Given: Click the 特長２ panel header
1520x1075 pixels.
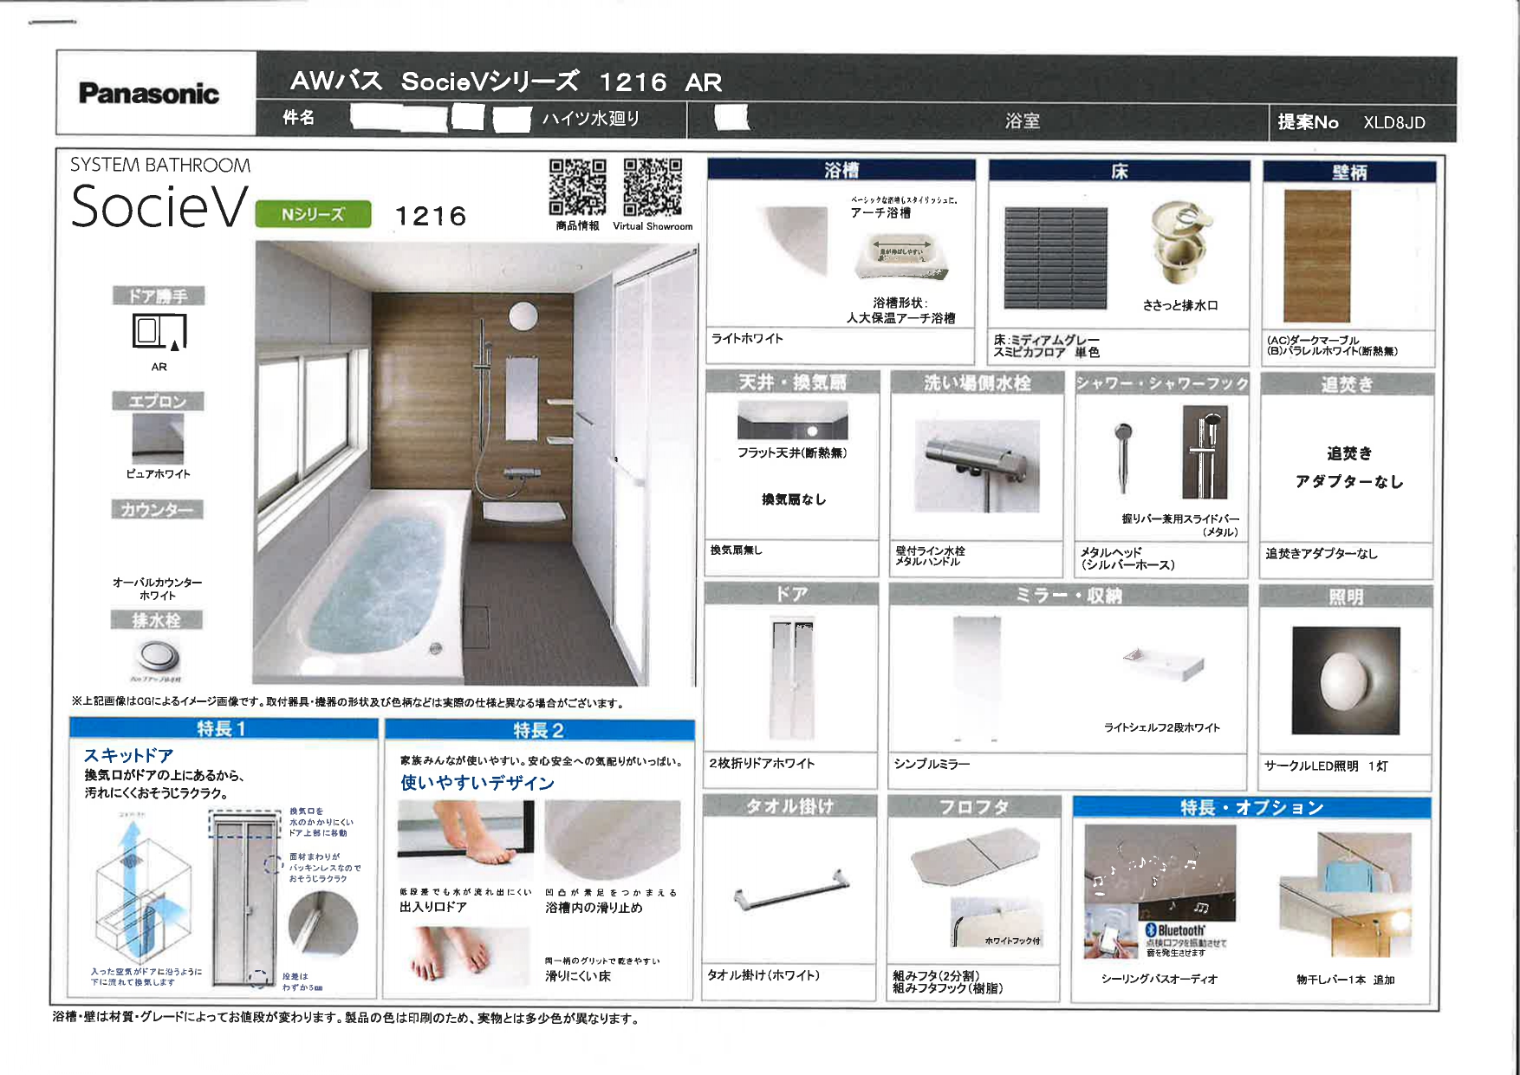Looking at the screenshot, I should coord(539,730).
